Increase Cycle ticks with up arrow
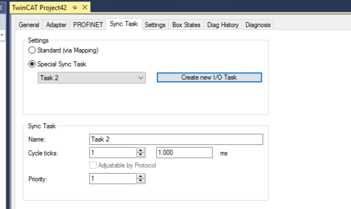 [x=141, y=150]
